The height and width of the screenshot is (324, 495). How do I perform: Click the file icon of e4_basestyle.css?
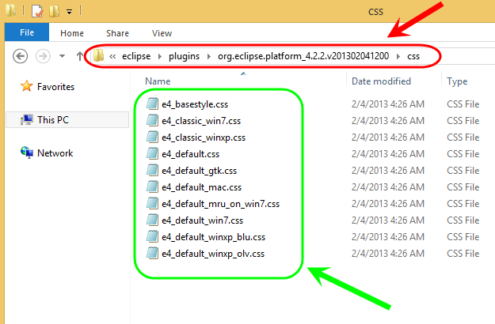point(153,104)
